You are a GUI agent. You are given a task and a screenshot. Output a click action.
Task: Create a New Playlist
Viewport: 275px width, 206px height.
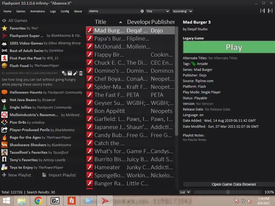(x=17, y=175)
